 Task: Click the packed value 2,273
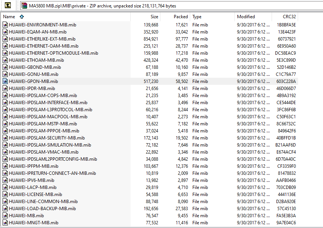tap(183, 117)
